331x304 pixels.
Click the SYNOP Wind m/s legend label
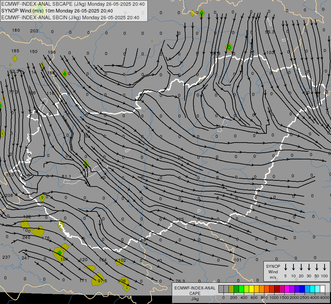(x=273, y=272)
